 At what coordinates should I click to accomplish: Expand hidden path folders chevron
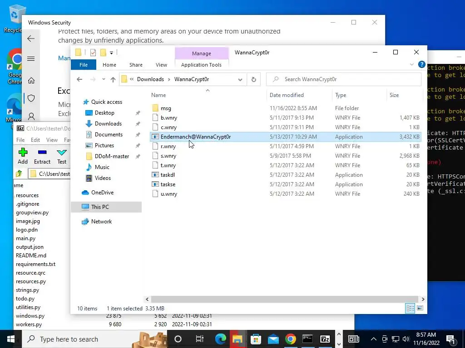click(132, 79)
